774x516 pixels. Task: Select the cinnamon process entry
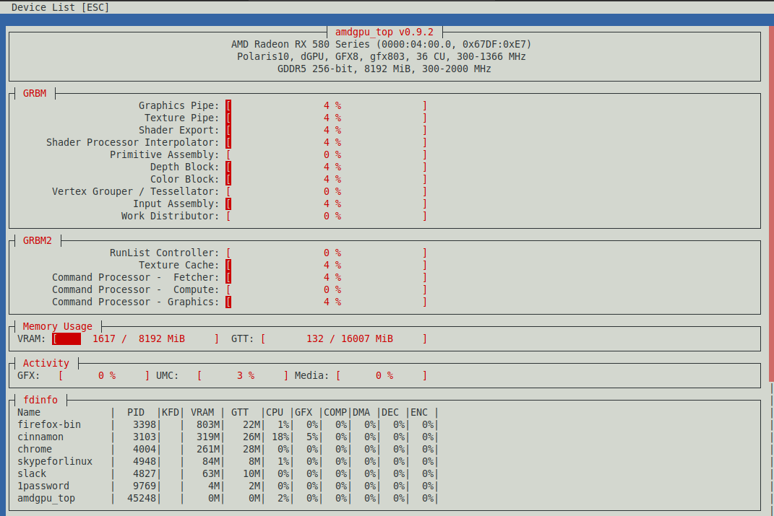pos(40,437)
